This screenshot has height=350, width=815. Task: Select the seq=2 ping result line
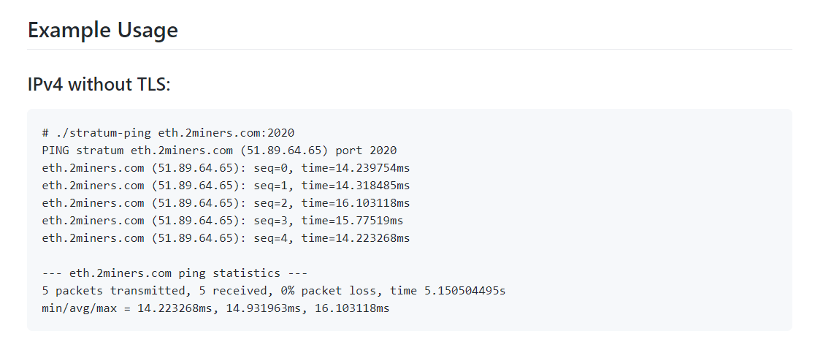tap(226, 203)
